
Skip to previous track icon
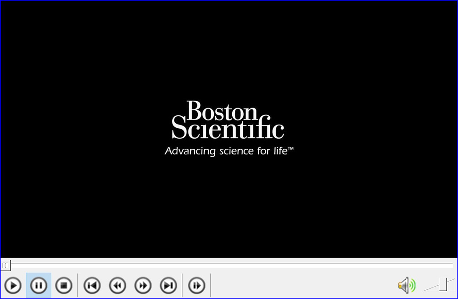click(92, 286)
